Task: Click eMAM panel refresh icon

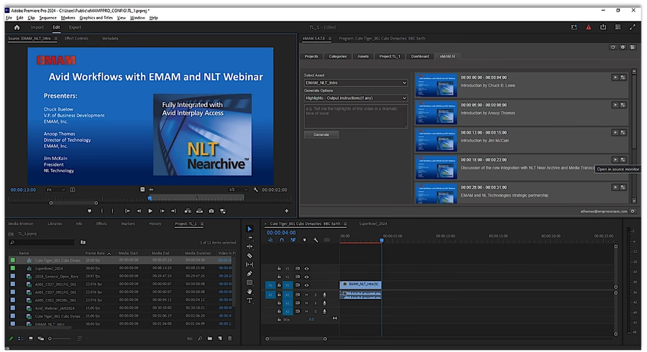Action: pyautogui.click(x=613, y=47)
